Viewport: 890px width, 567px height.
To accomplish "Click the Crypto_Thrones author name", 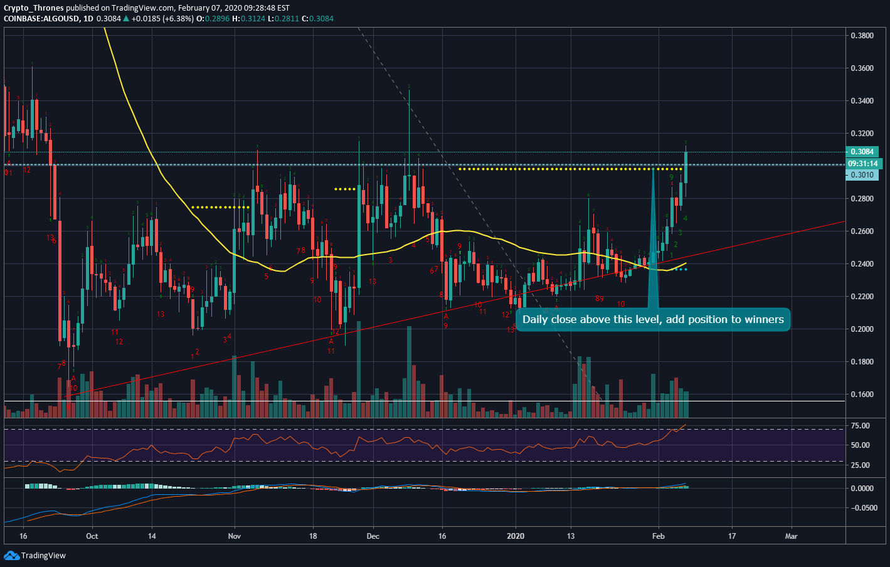I will pyautogui.click(x=34, y=8).
